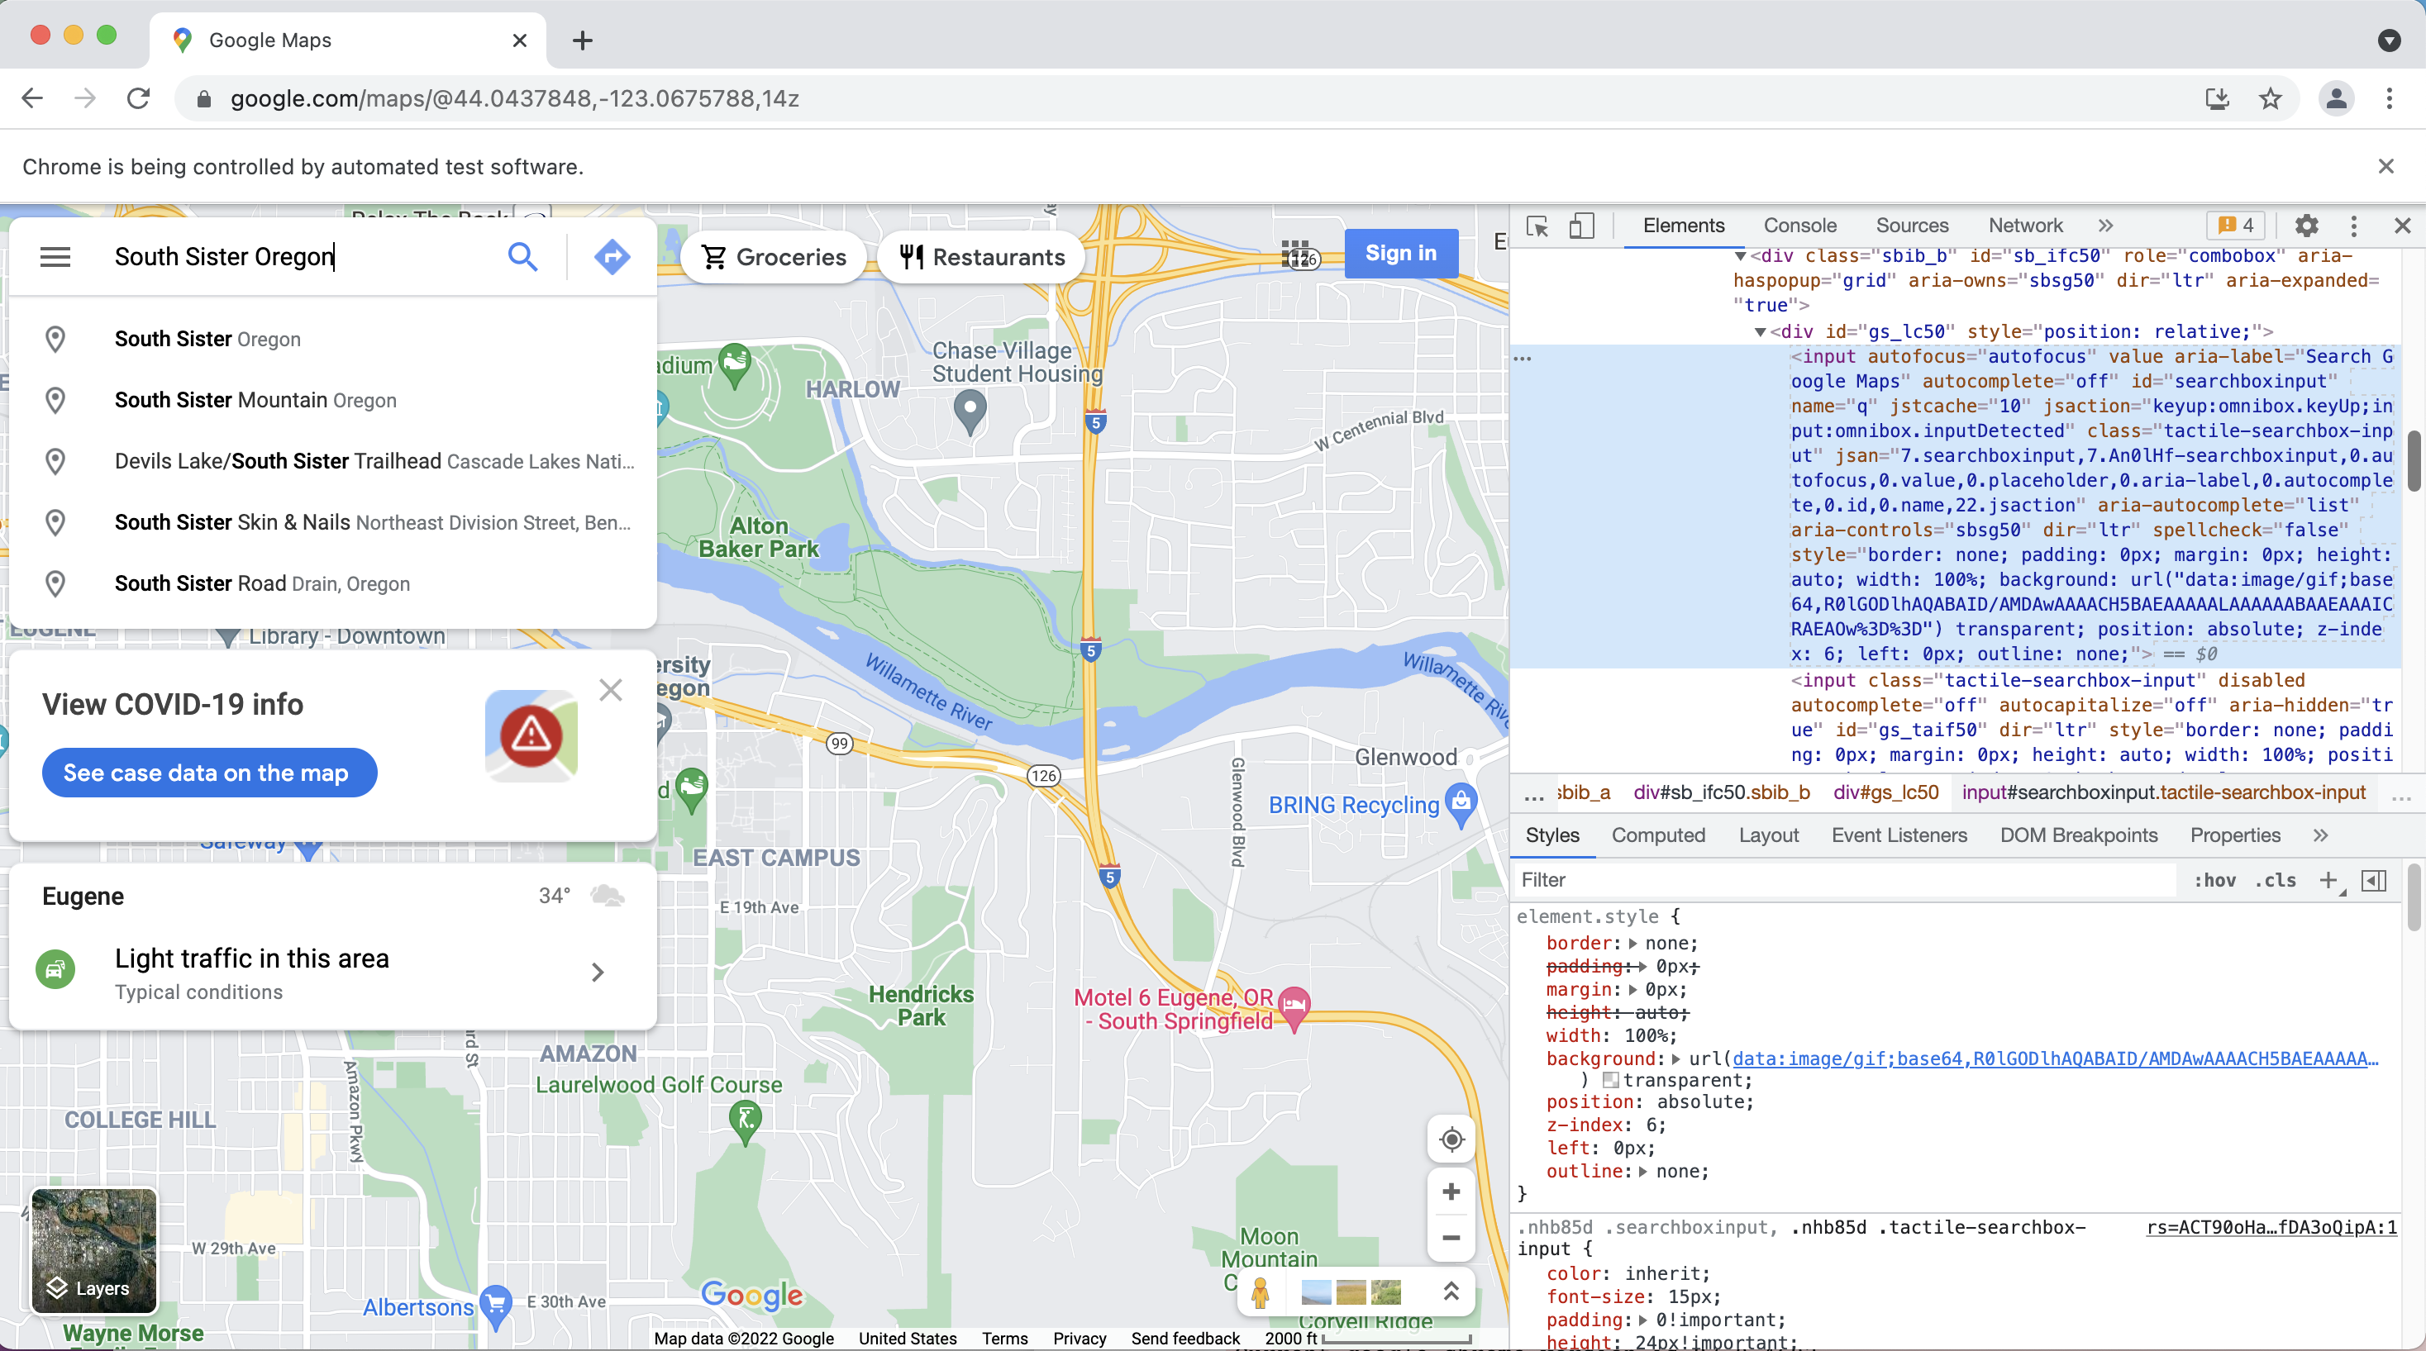Select the Restaurants chip
Screen dimensions: 2426x1351
981,257
